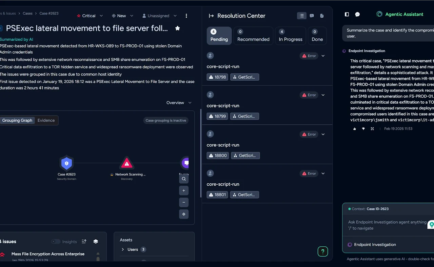Click the Ask Endpoint Investigation input field

[387, 225]
